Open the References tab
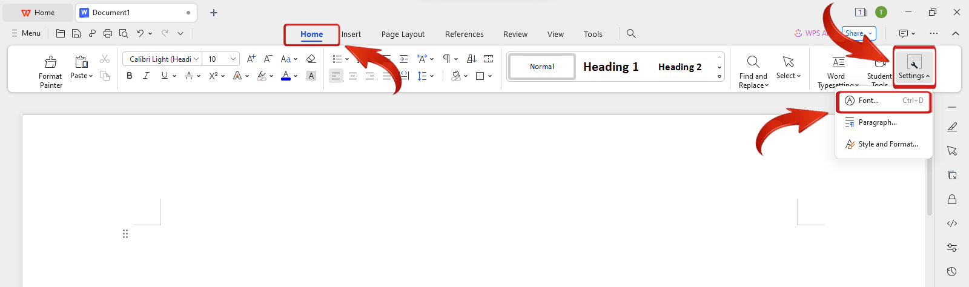The width and height of the screenshot is (969, 287). click(465, 35)
